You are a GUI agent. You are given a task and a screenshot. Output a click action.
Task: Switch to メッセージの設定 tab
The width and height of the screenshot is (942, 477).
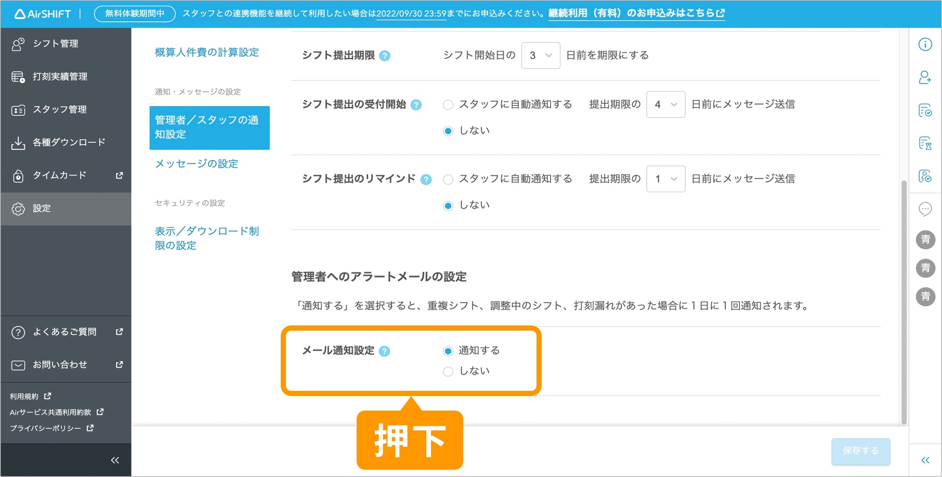point(196,163)
